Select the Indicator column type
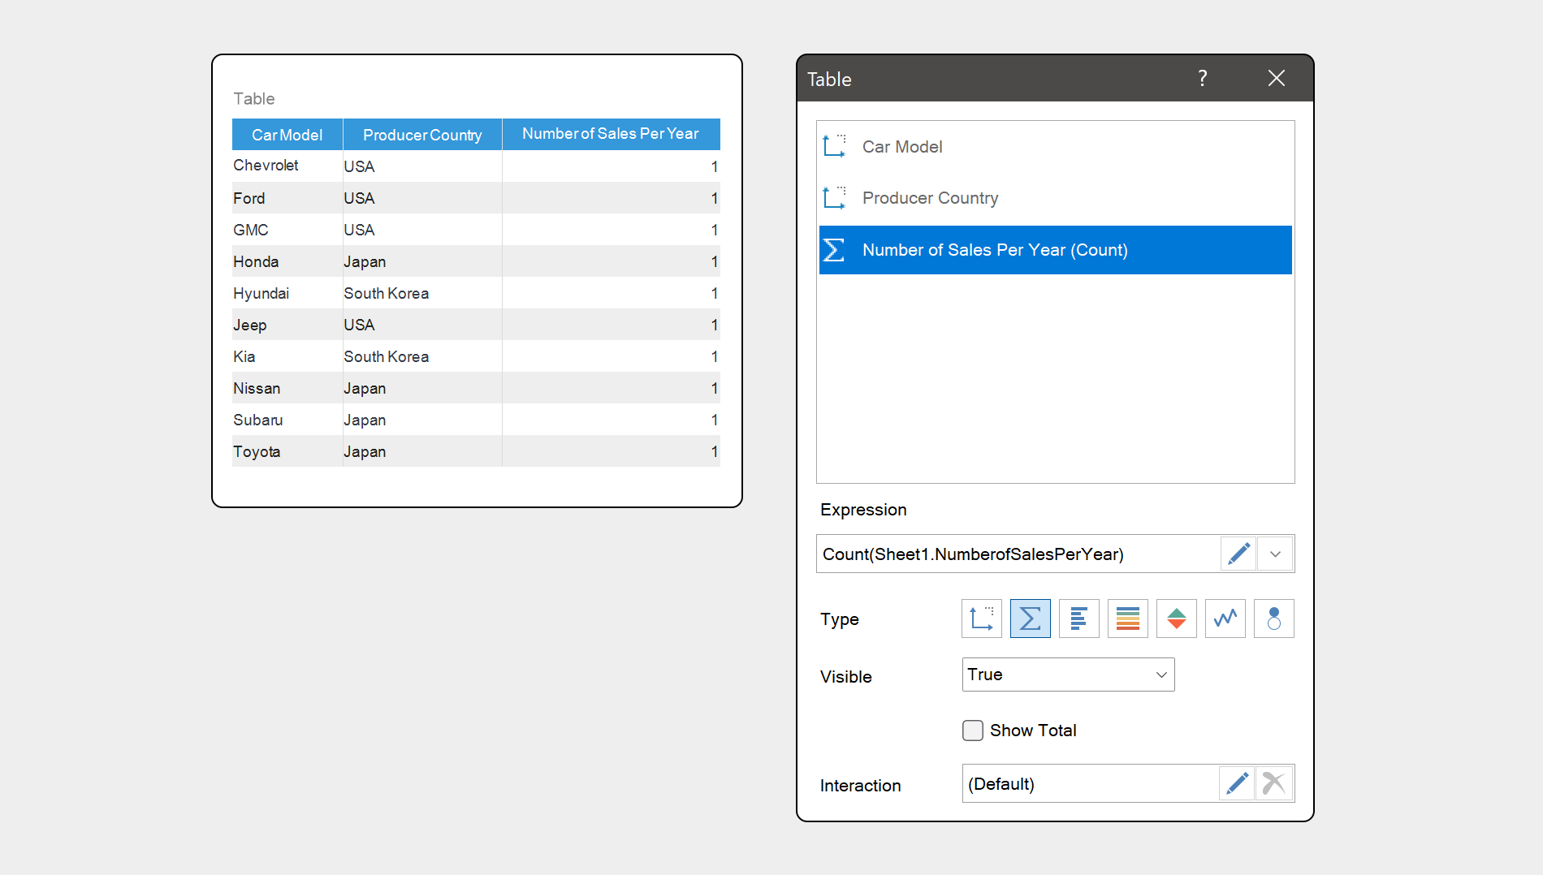The width and height of the screenshot is (1543, 875). (1176, 619)
